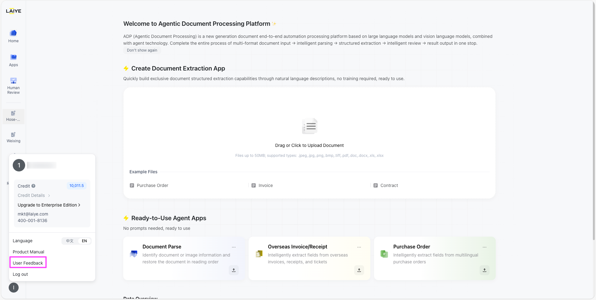Open Home in the sidebar

[x=13, y=36]
